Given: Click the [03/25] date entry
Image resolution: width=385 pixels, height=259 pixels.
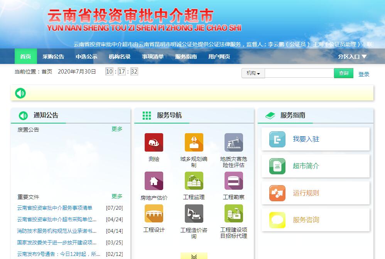Looking at the screenshot, I should tap(115, 242).
